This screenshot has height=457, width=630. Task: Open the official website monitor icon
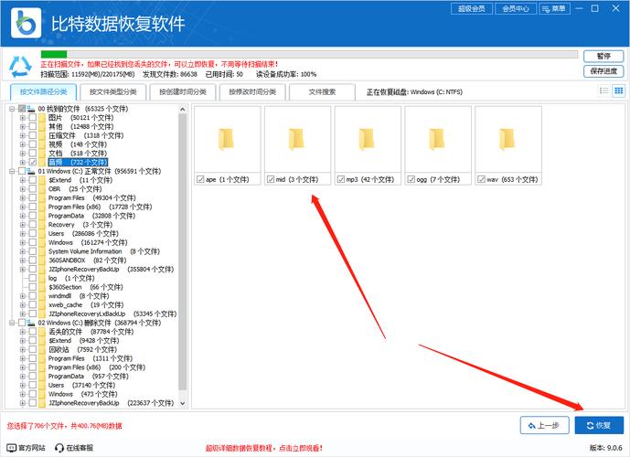(x=12, y=447)
